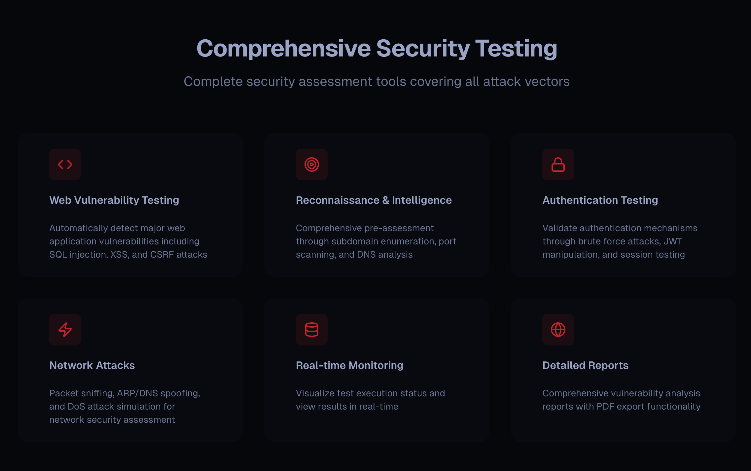Click the visualize test execution description
The image size is (751, 471).
(x=371, y=400)
